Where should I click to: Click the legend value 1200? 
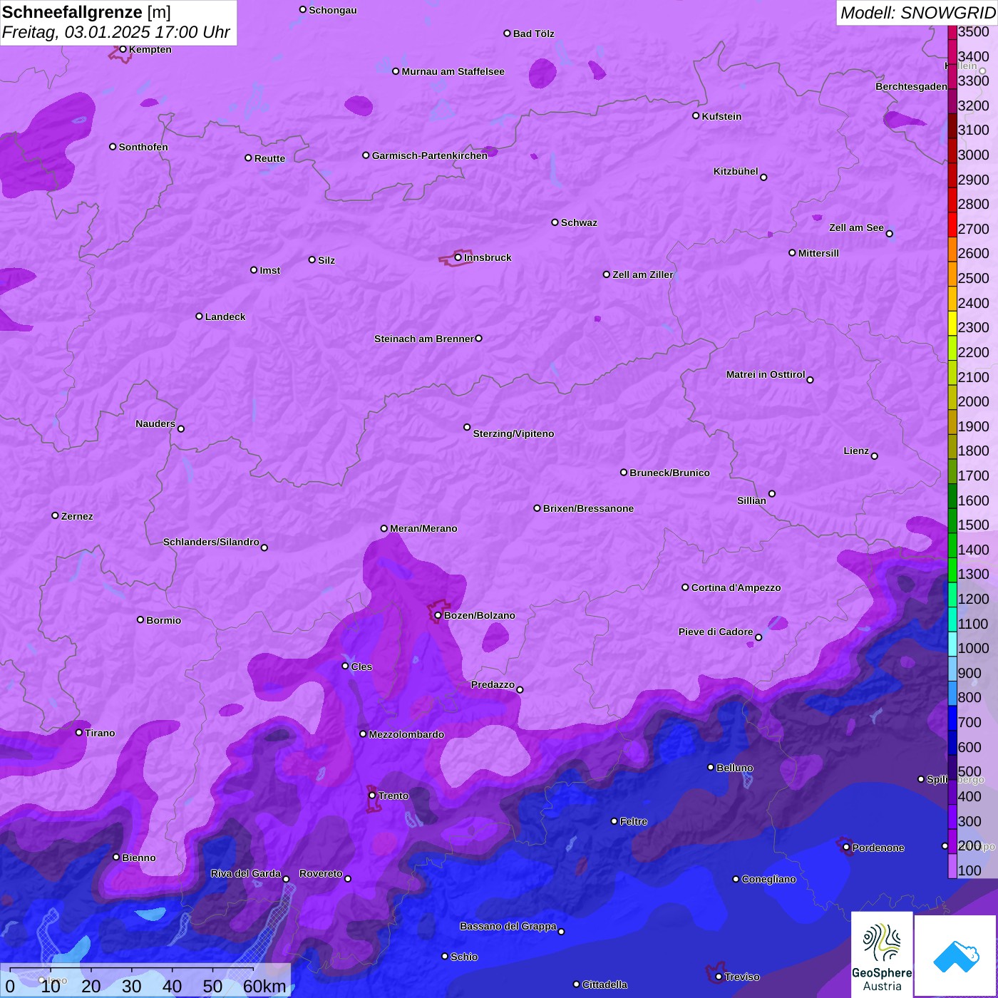pyautogui.click(x=973, y=599)
